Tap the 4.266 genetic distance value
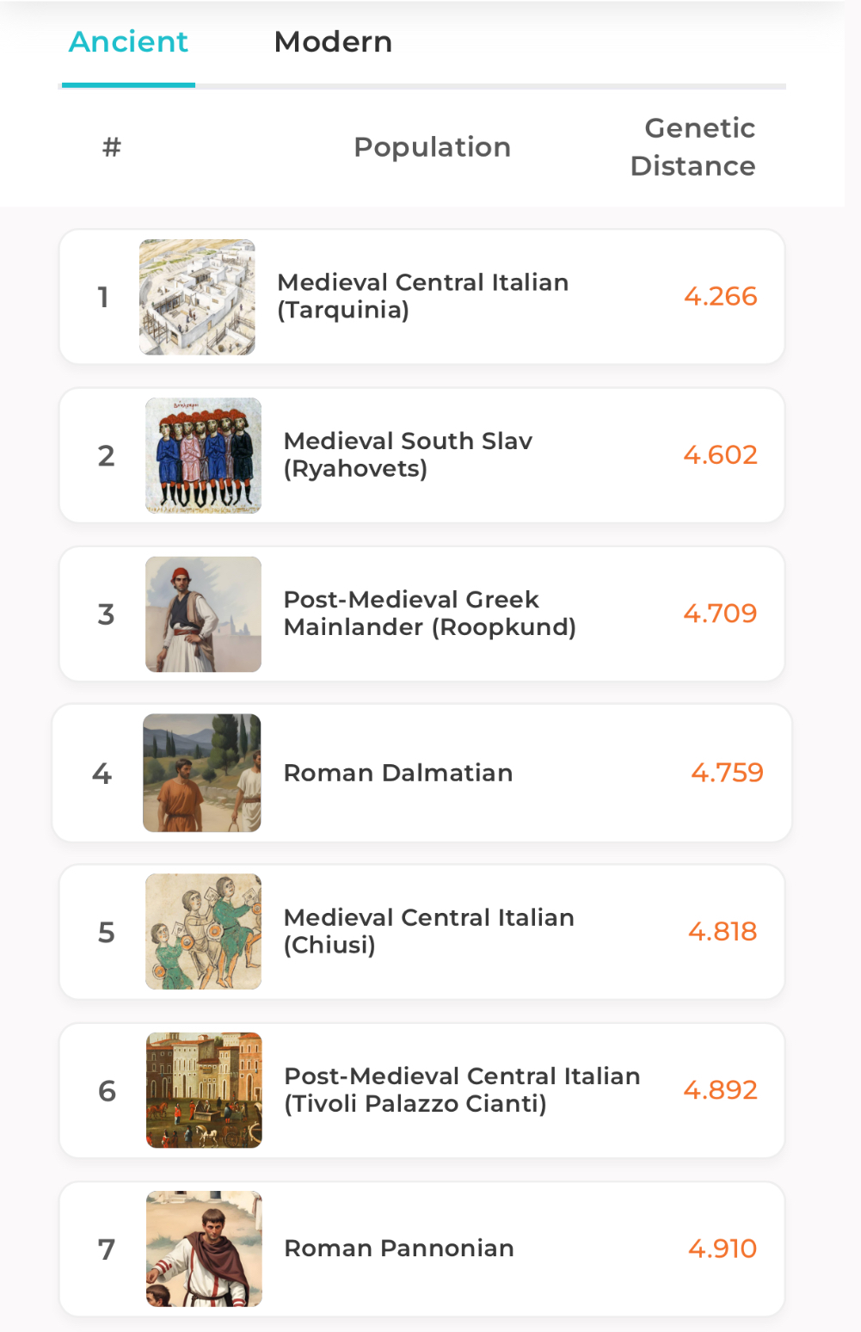The width and height of the screenshot is (861, 1332). 720,296
